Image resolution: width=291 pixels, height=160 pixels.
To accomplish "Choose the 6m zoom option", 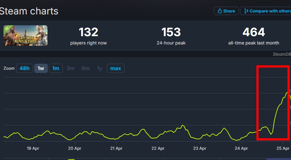I will click(x=85, y=68).
